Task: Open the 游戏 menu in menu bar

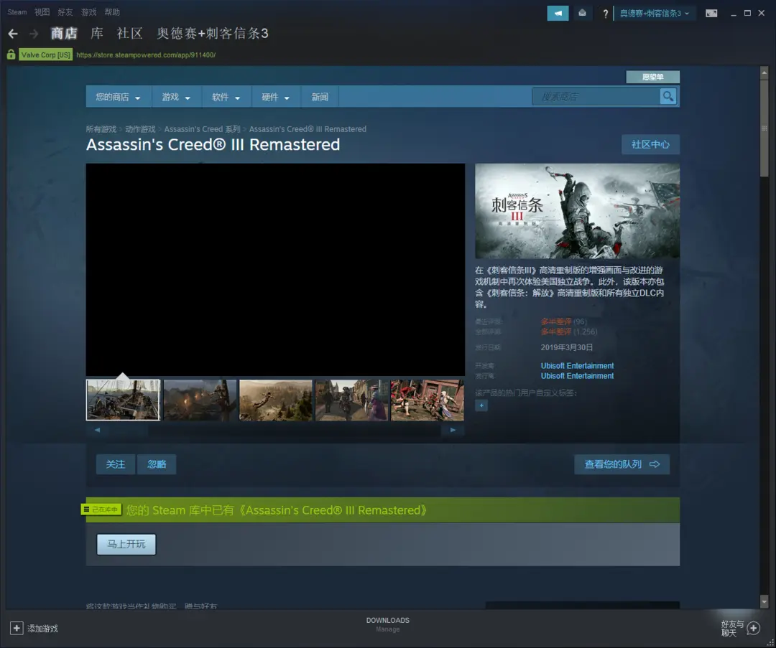Action: (x=88, y=12)
